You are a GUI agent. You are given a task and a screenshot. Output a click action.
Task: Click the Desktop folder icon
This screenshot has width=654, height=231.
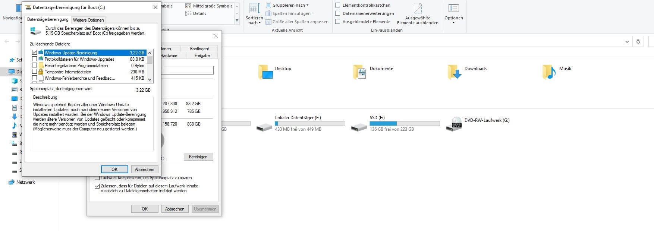point(265,72)
